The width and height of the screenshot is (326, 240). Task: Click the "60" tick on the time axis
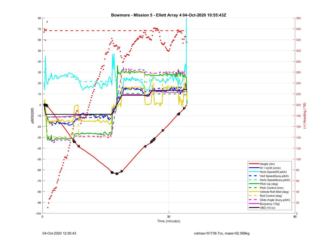coord(295,217)
